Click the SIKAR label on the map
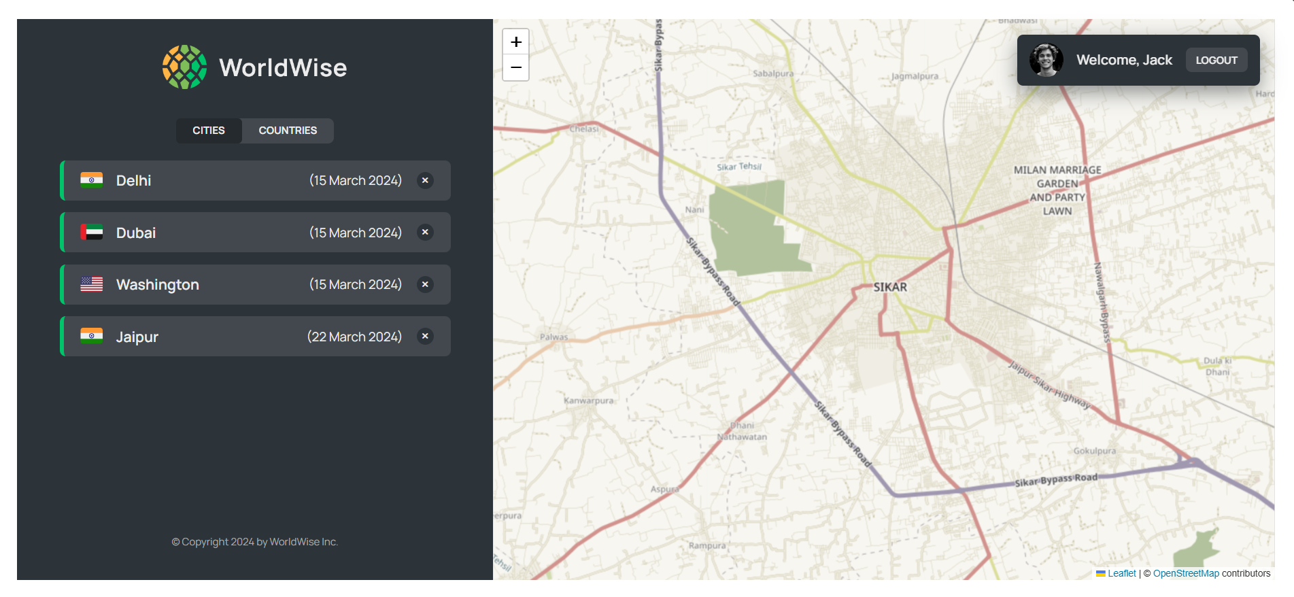 [890, 287]
